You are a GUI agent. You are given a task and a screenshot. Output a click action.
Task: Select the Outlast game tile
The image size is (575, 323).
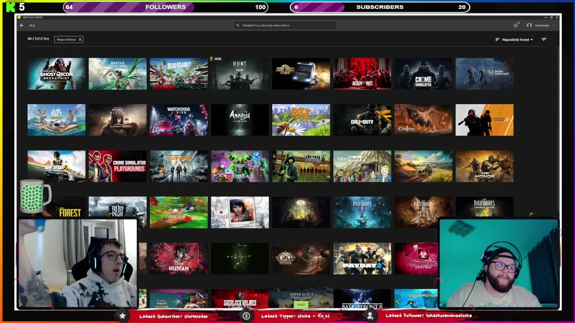(240, 258)
